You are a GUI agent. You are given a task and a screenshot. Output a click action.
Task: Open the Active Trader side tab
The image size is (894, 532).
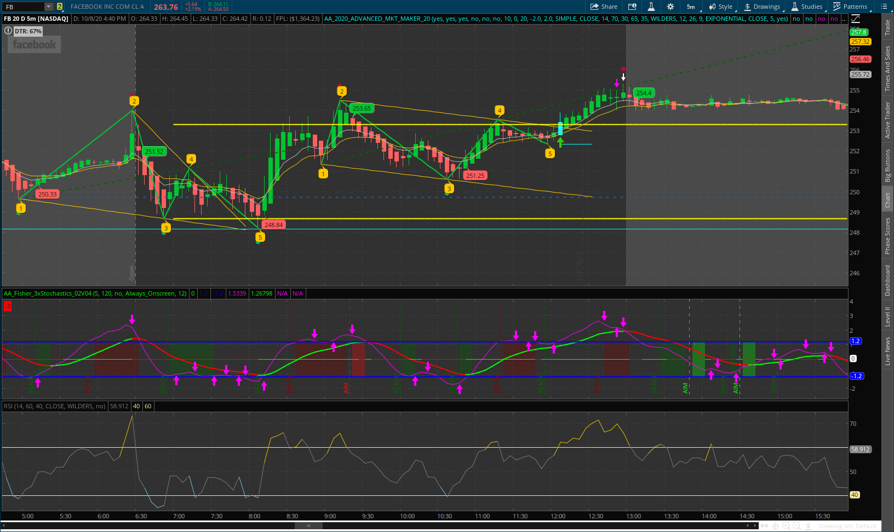tap(887, 119)
